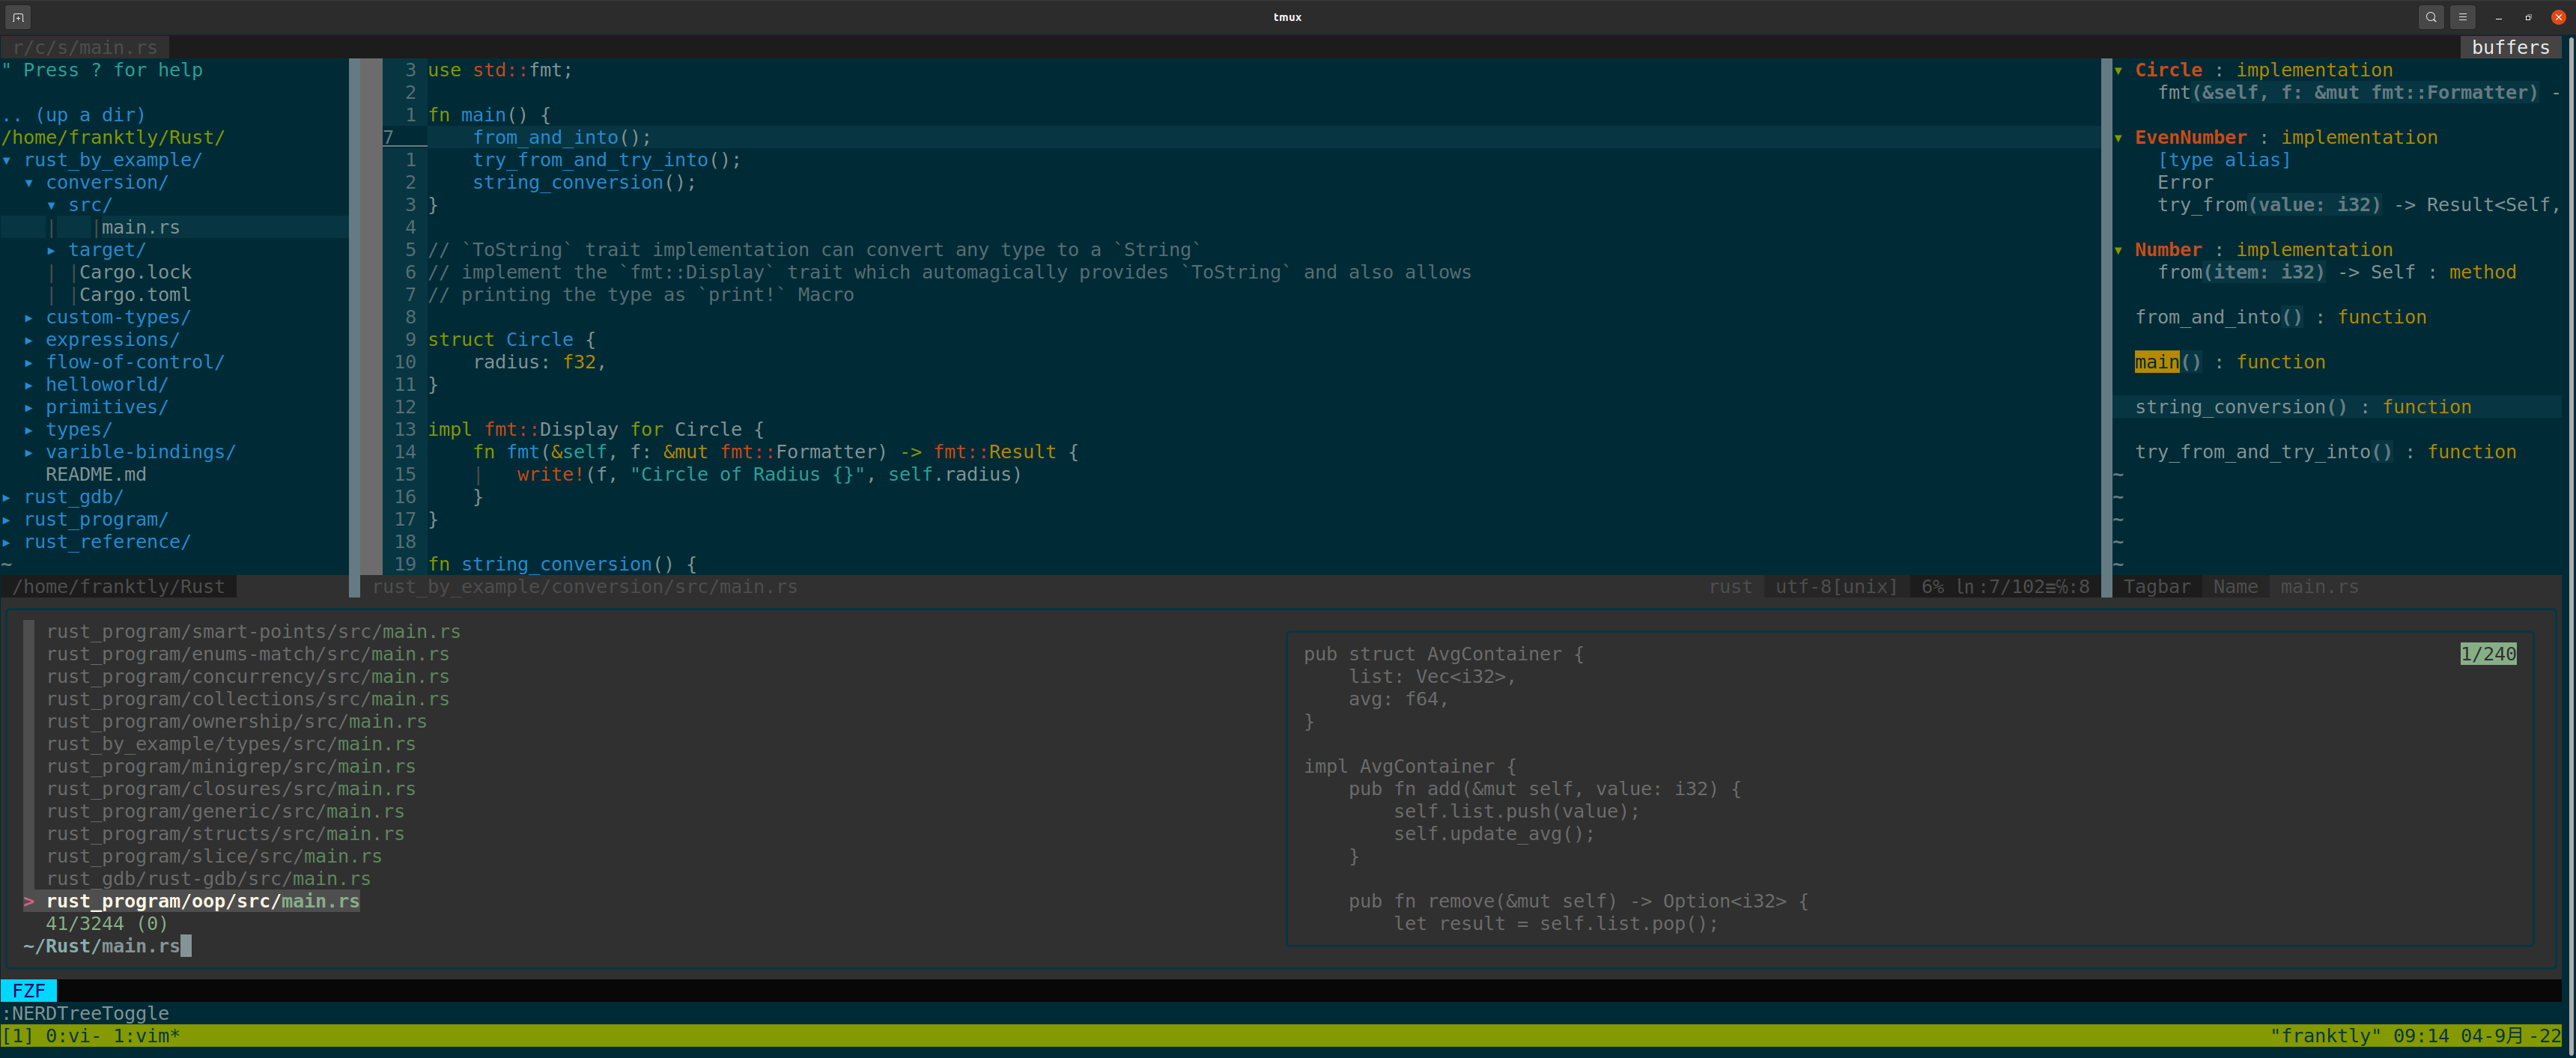The image size is (2576, 1058).
Task: Expand the rust_program/ folder arrow
Action: [7, 520]
